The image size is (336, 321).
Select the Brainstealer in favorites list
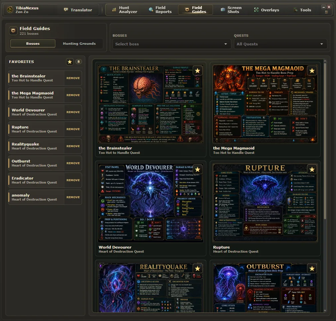[36, 78]
